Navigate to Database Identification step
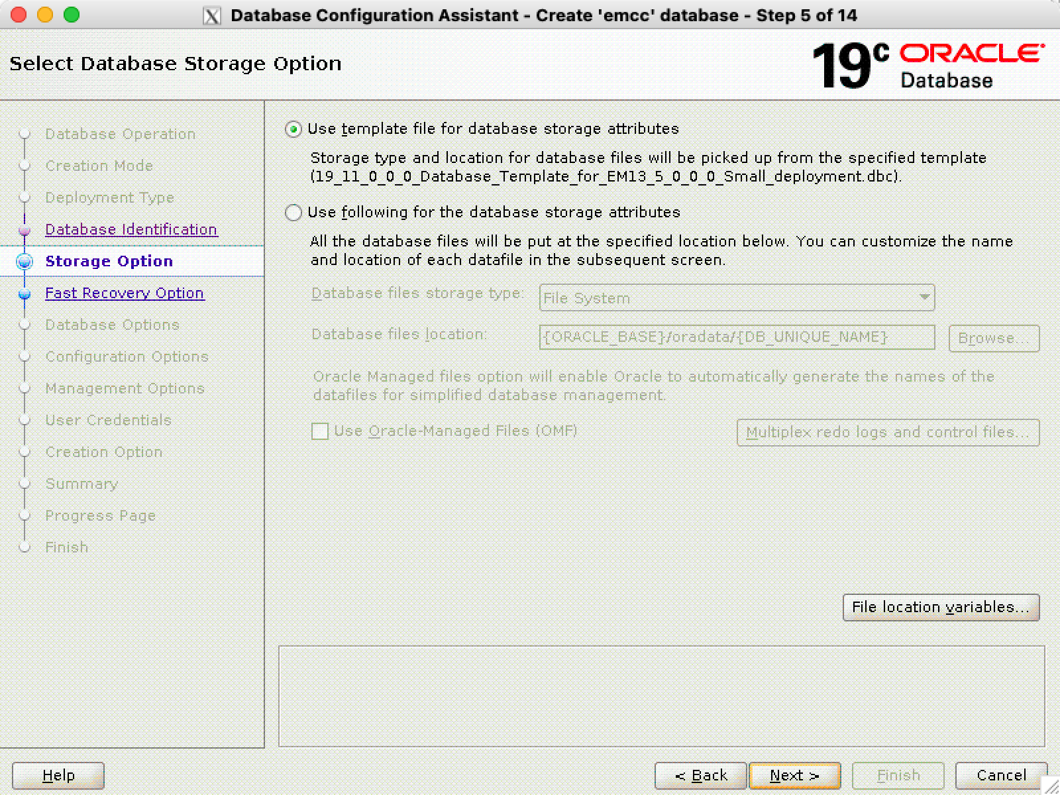Screen dimensions: 1060x795 click(131, 229)
